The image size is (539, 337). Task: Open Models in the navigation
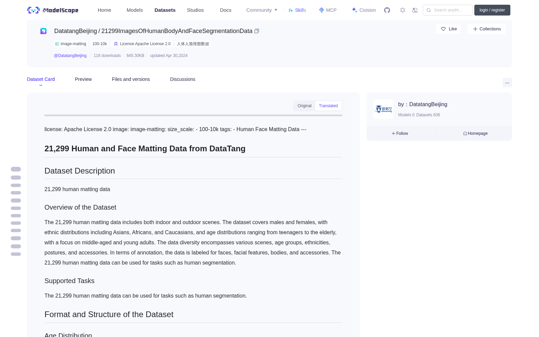click(135, 10)
